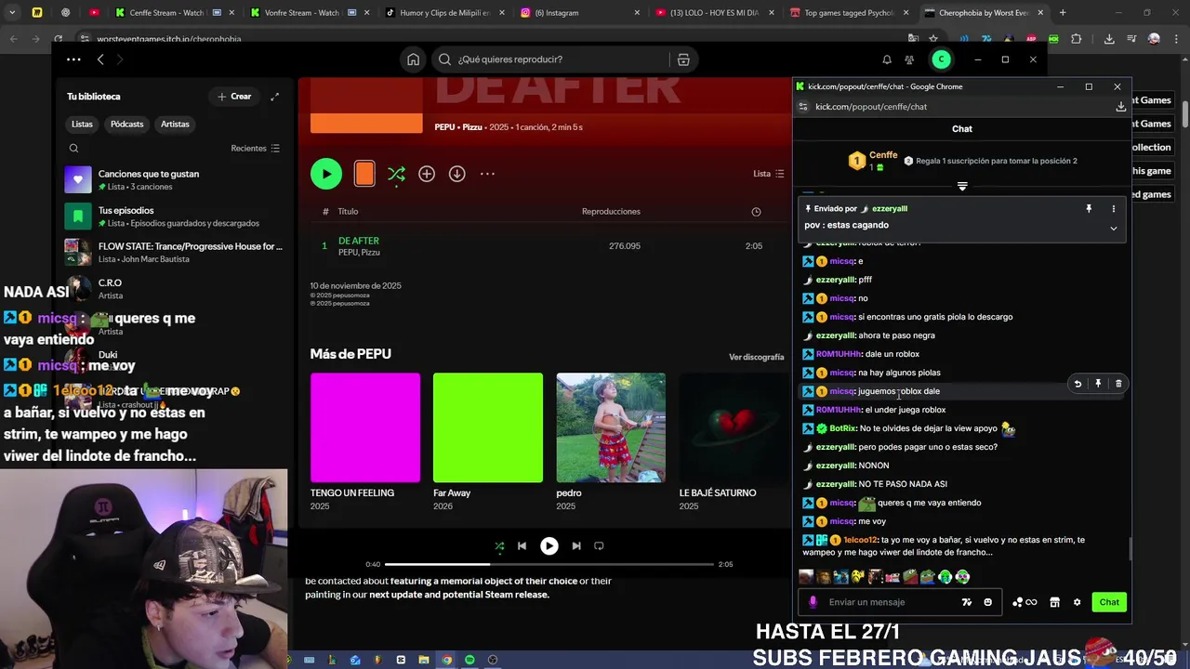Open the Spotify three-dot main menu
This screenshot has height=669, width=1190.
pyautogui.click(x=73, y=59)
